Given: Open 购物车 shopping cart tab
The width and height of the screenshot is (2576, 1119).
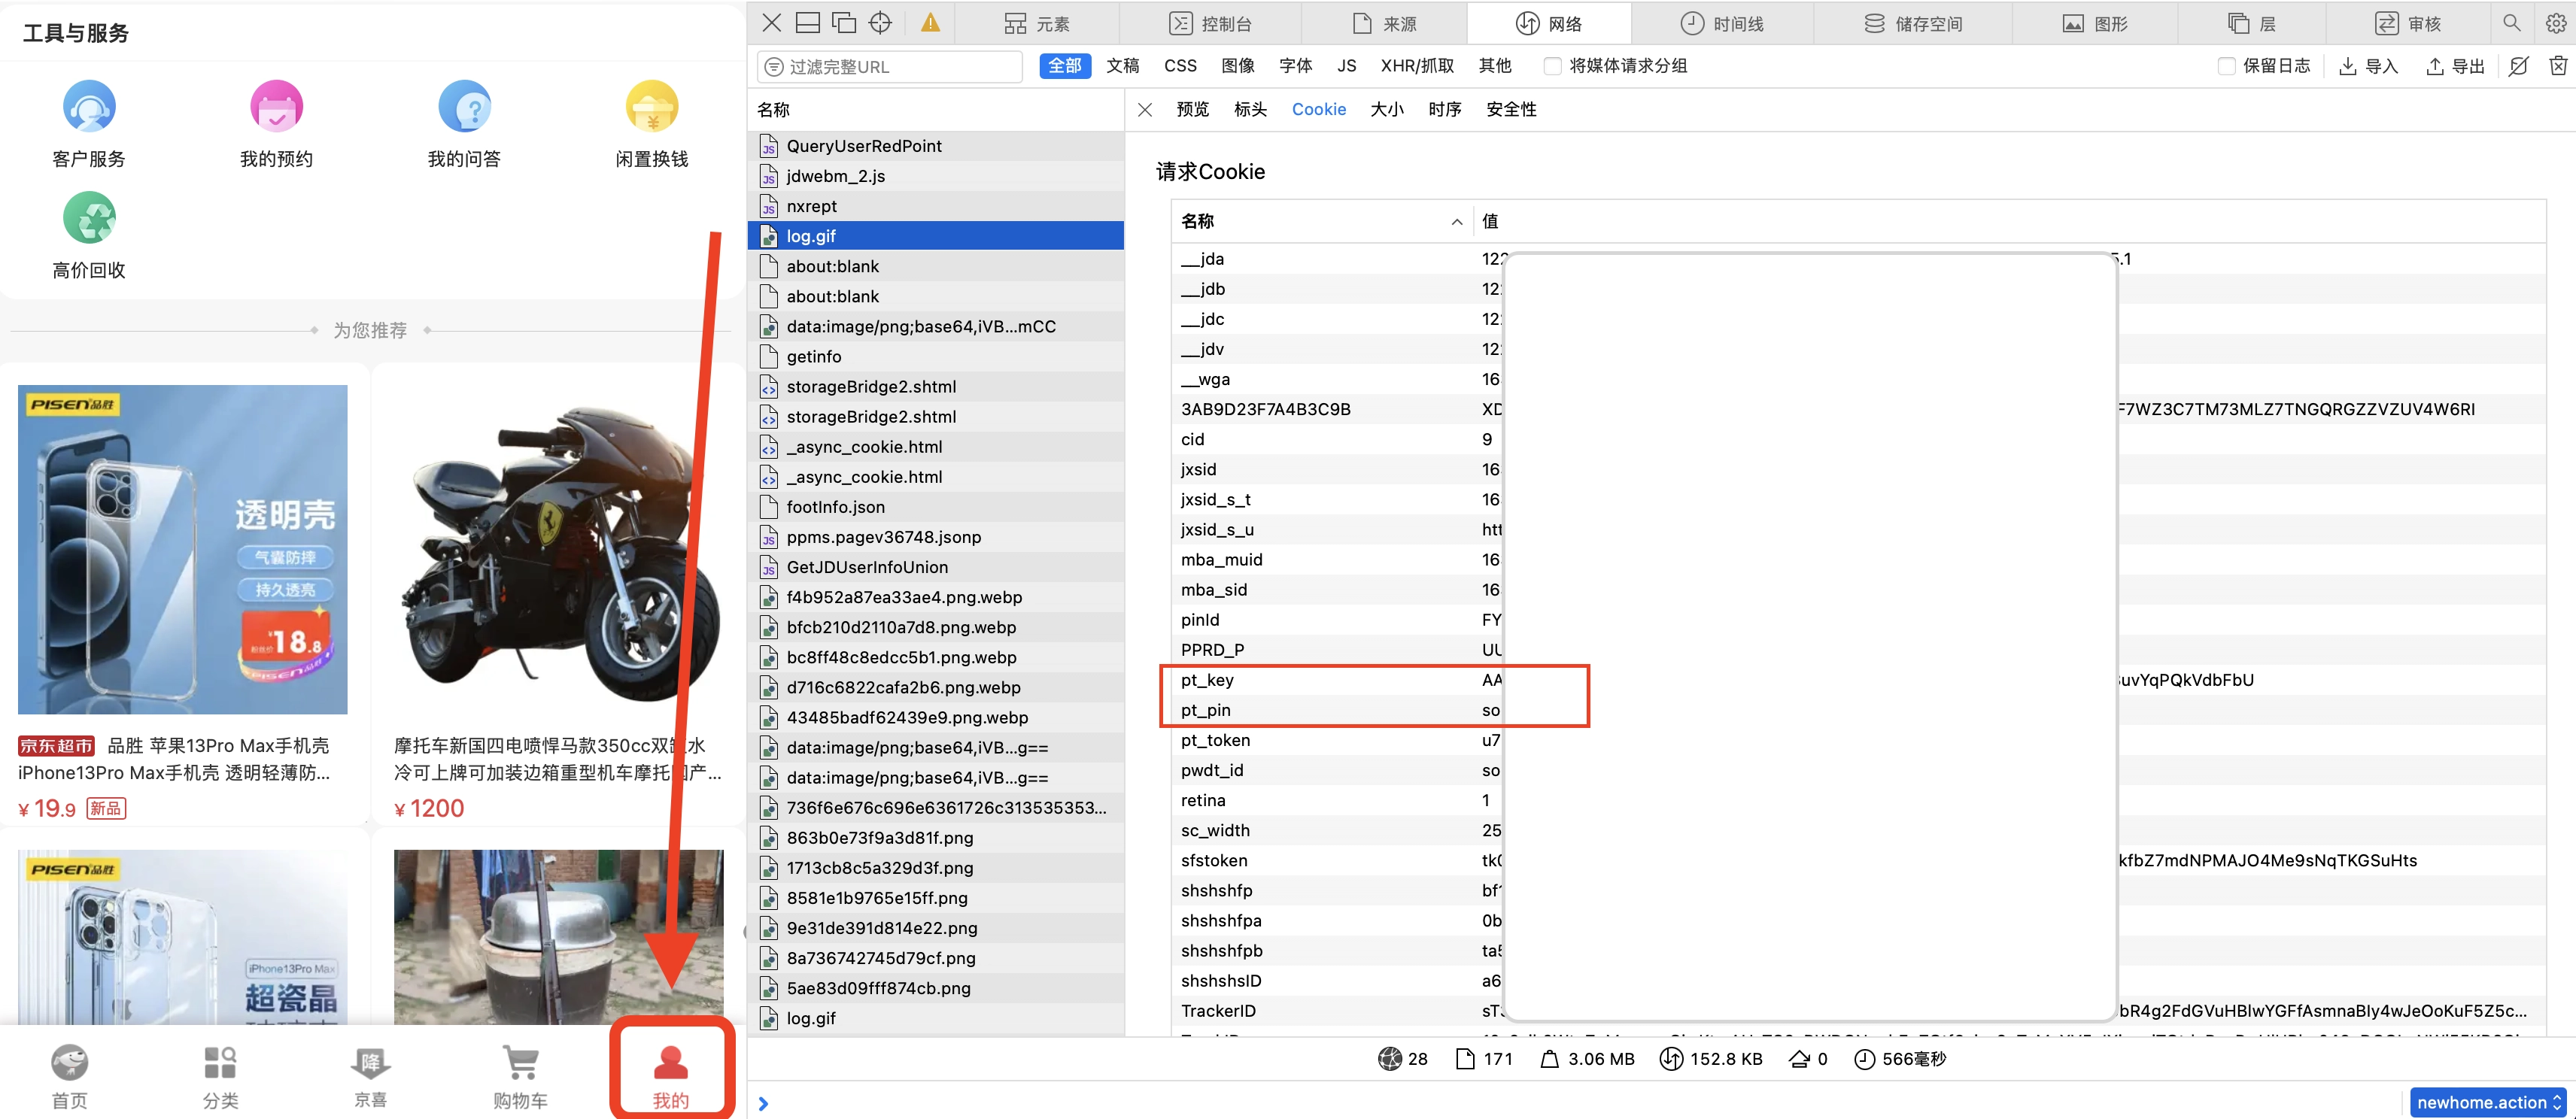Looking at the screenshot, I should pyautogui.click(x=520, y=1076).
